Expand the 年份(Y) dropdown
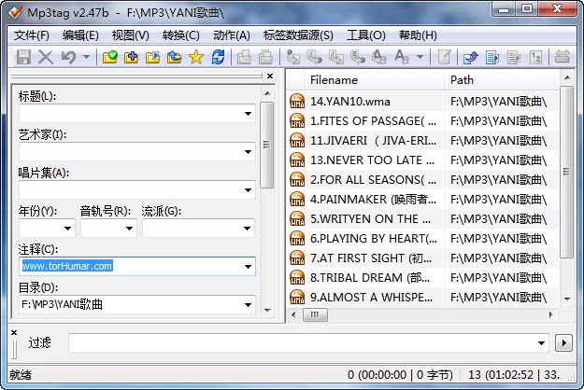 pyautogui.click(x=67, y=229)
